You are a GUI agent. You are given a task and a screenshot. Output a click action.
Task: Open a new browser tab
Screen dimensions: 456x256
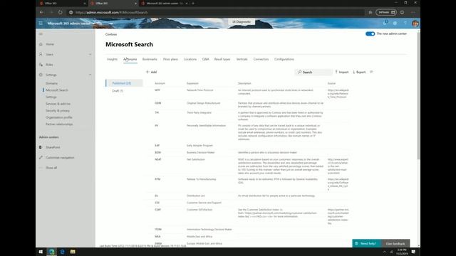[193, 3]
